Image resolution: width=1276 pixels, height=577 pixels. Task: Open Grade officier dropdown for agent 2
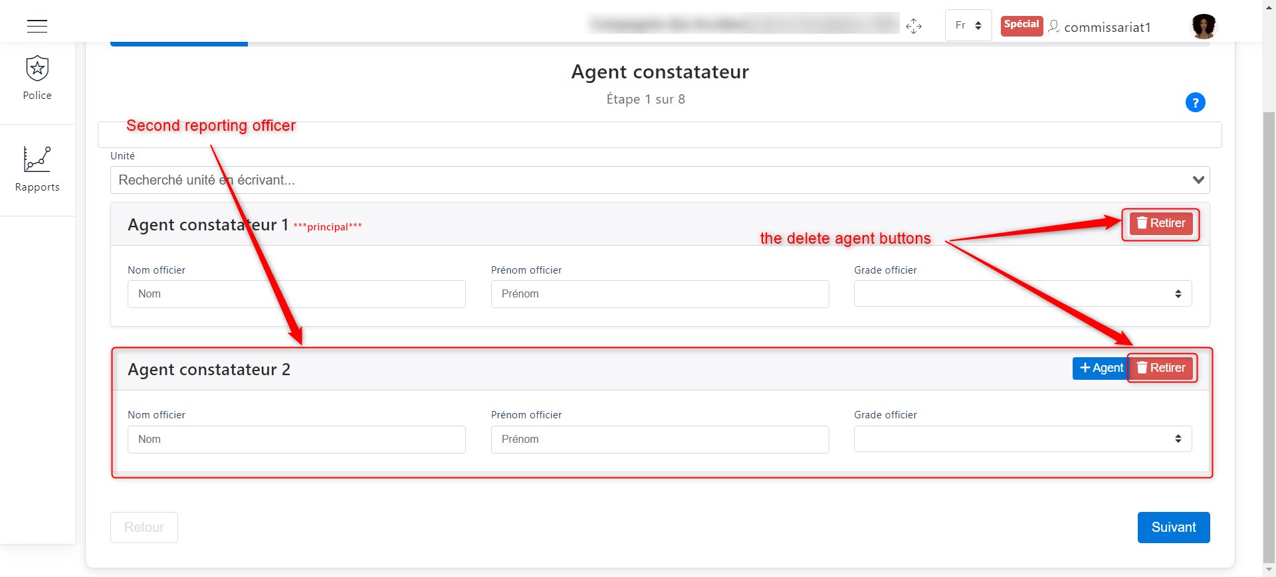click(x=1023, y=438)
